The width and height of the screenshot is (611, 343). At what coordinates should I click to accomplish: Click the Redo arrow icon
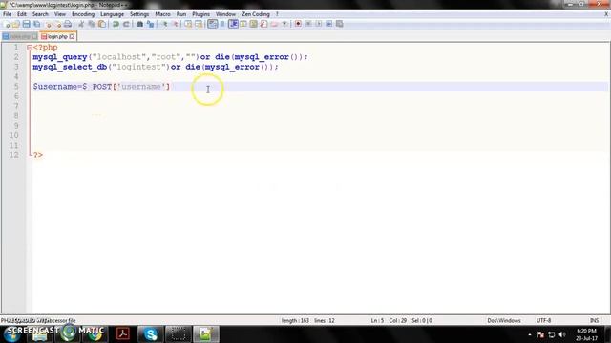coord(126,24)
